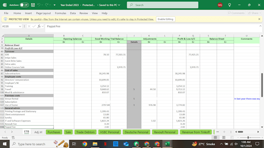The width and height of the screenshot is (264, 148).
Task: Open the Sale sheet tab
Action: tap(68, 132)
